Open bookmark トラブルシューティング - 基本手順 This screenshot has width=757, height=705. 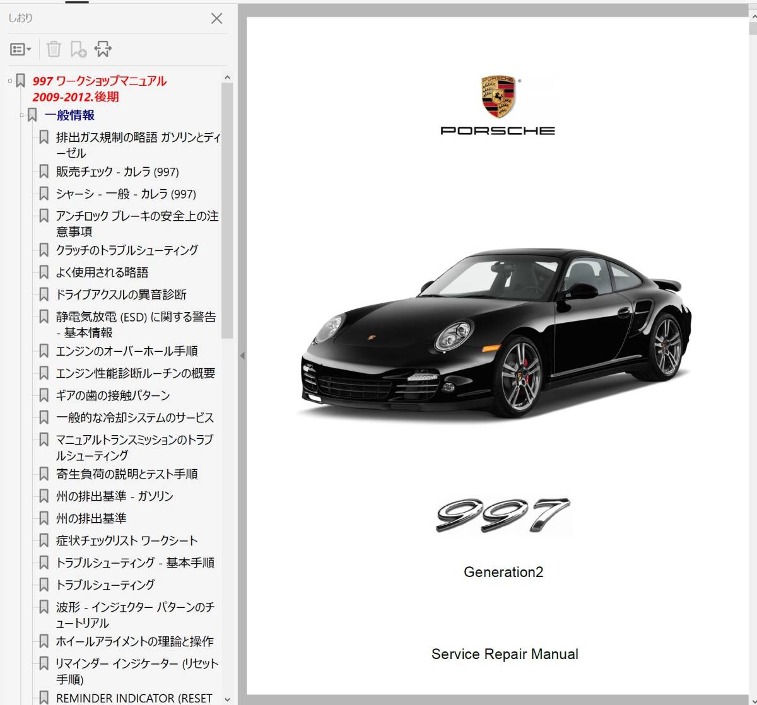coord(135,562)
